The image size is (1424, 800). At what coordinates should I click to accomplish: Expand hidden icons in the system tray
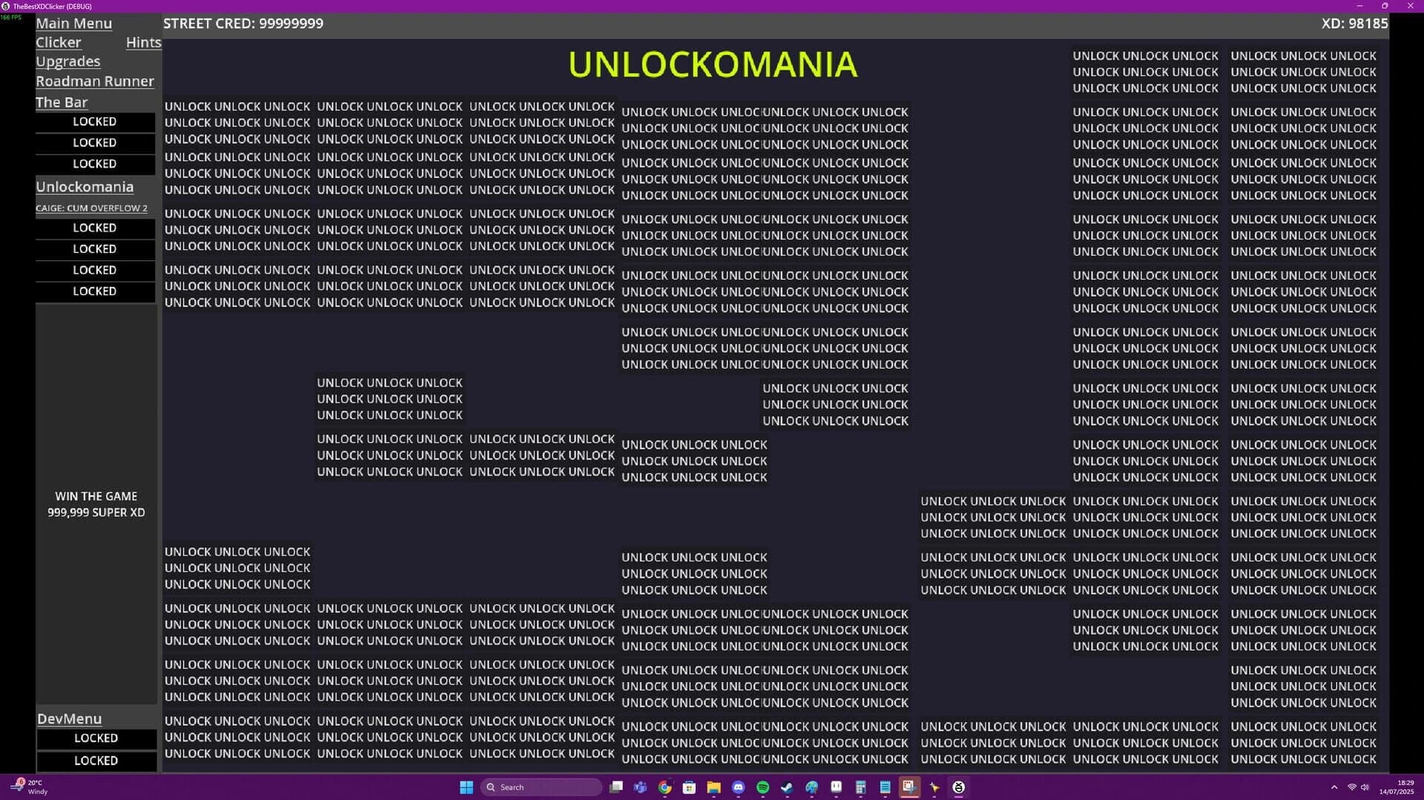pos(1335,787)
